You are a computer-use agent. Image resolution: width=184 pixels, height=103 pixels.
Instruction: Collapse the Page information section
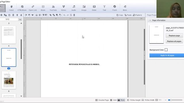(x=150, y=20)
